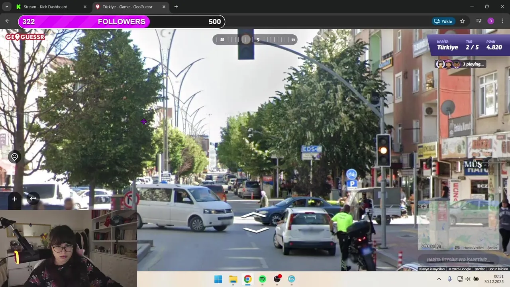Image resolution: width=510 pixels, height=287 pixels.
Task: Open a new browser tab
Action: [176, 7]
